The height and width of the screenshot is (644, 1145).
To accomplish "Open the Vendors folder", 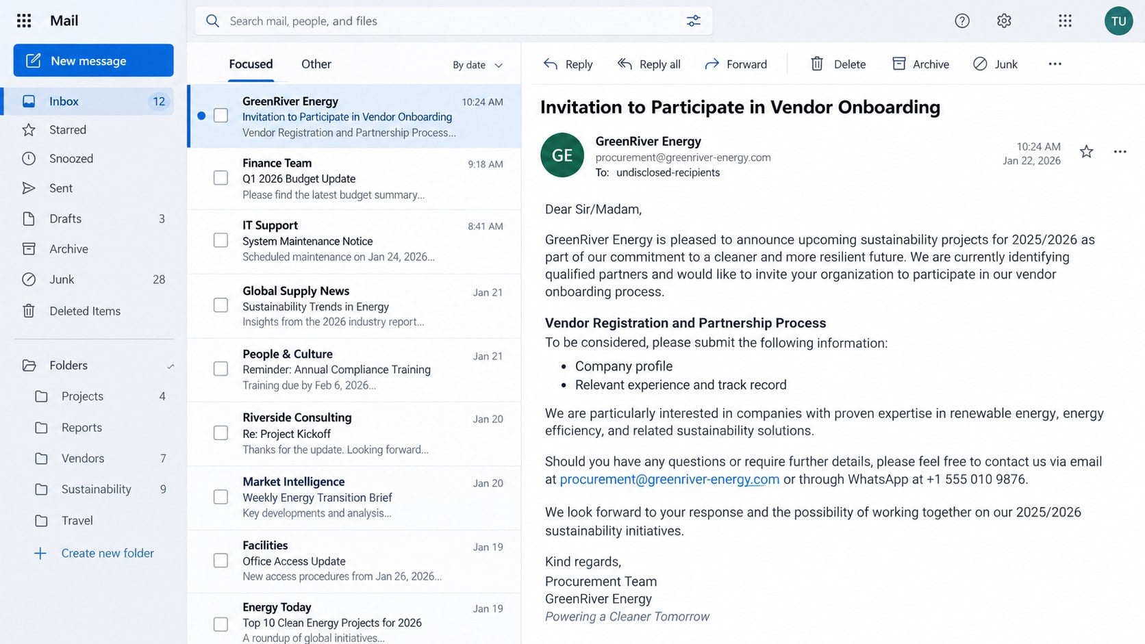I will (x=99, y=459).
